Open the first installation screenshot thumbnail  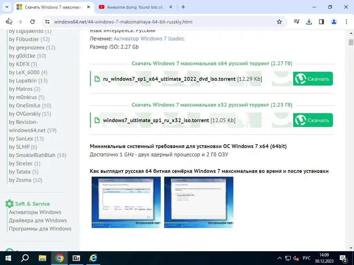point(126,202)
